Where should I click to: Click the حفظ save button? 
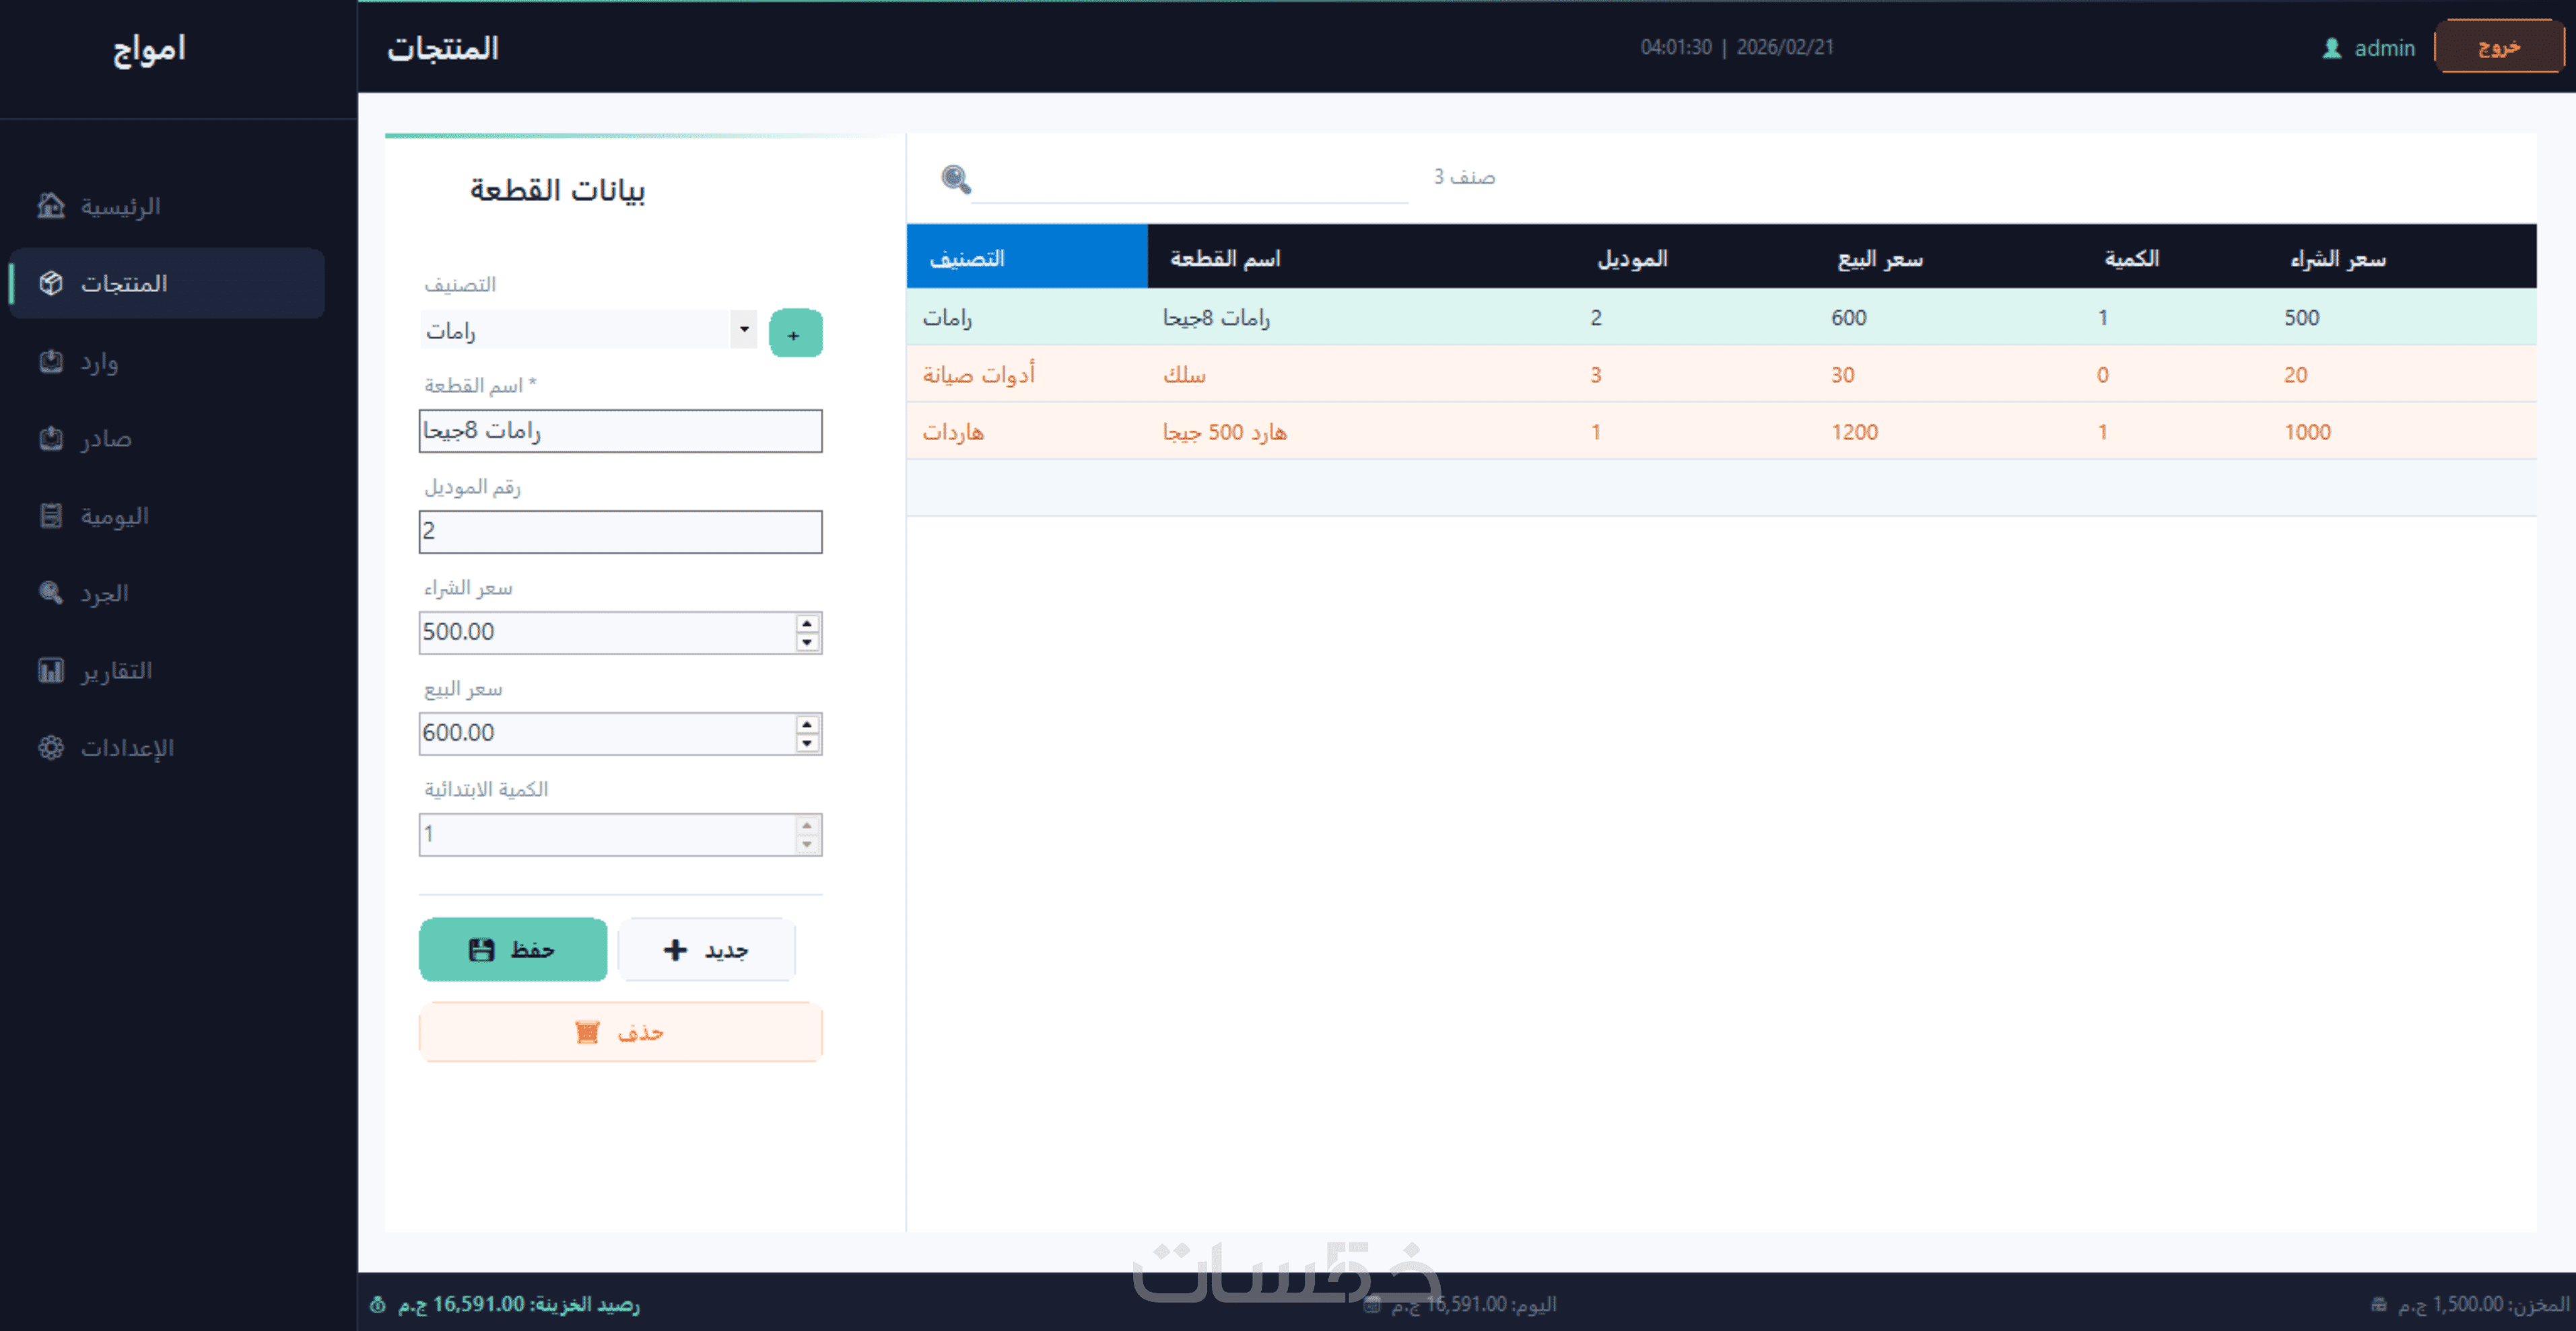pos(512,949)
